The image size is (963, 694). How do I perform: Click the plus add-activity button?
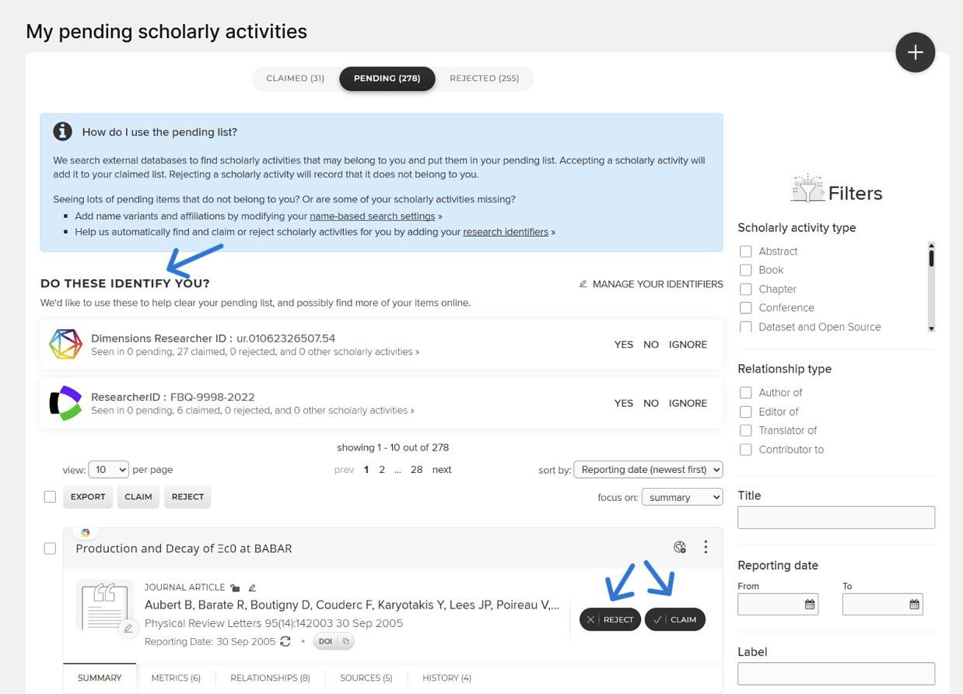(915, 53)
